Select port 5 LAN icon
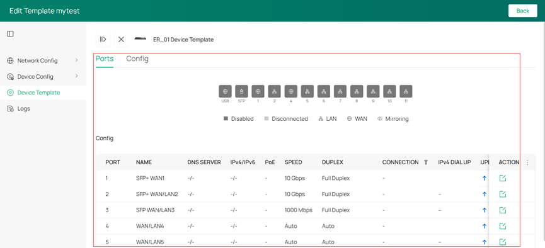Image resolution: width=545 pixels, height=248 pixels. (x=307, y=91)
